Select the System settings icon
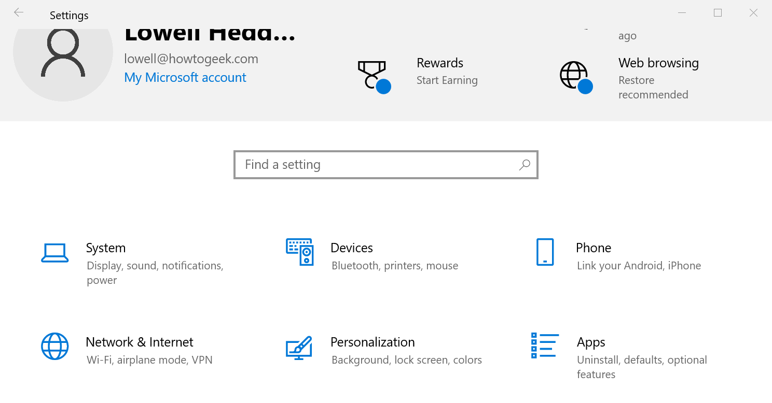The width and height of the screenshot is (772, 403). coord(54,253)
